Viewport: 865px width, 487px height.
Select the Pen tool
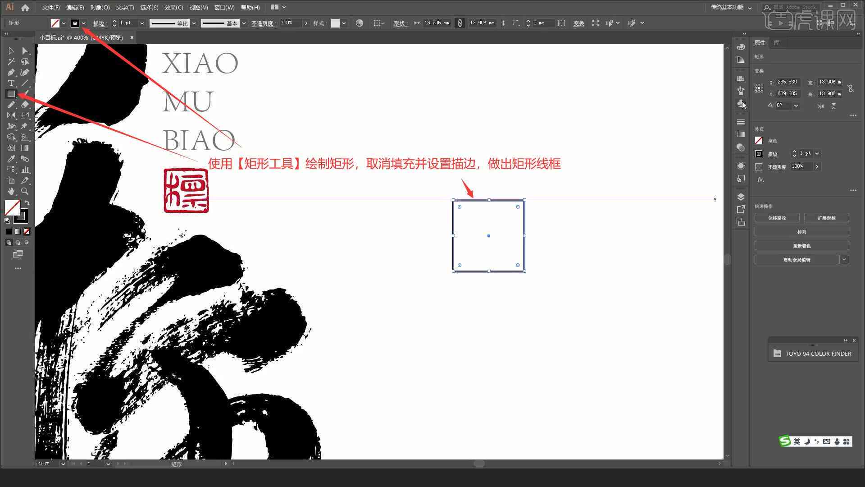point(11,73)
